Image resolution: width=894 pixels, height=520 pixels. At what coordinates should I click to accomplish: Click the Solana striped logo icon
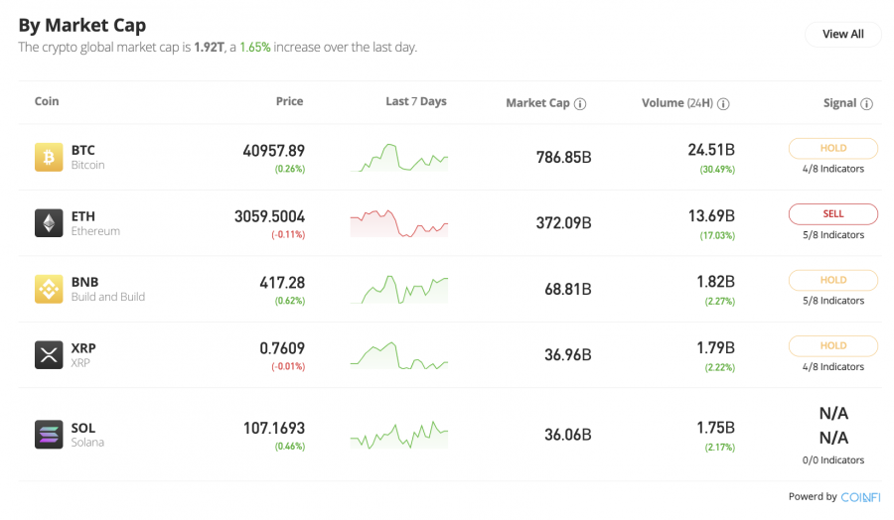49,435
